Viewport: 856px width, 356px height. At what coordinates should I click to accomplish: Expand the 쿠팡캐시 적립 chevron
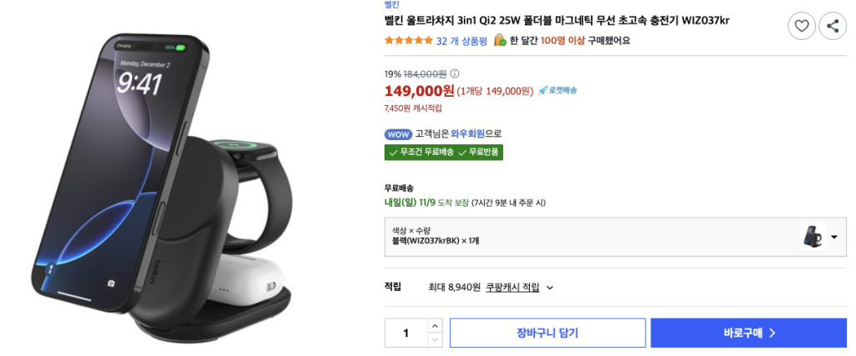coord(549,288)
